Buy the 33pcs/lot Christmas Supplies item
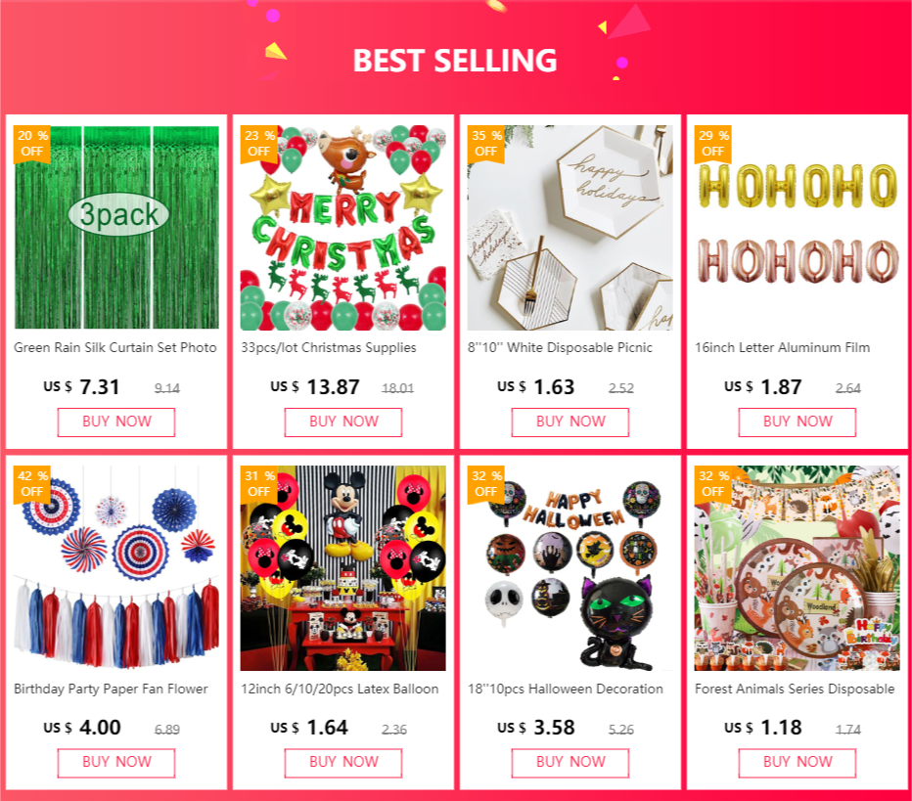 tap(343, 422)
